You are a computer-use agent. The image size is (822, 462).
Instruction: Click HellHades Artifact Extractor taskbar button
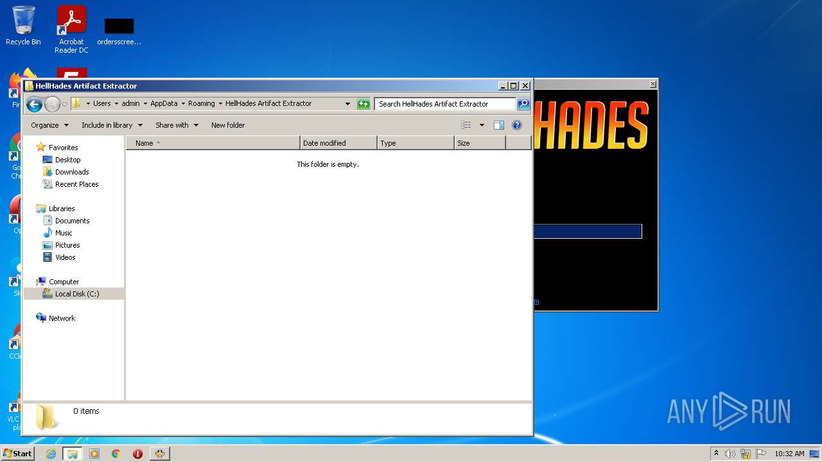pos(160,454)
